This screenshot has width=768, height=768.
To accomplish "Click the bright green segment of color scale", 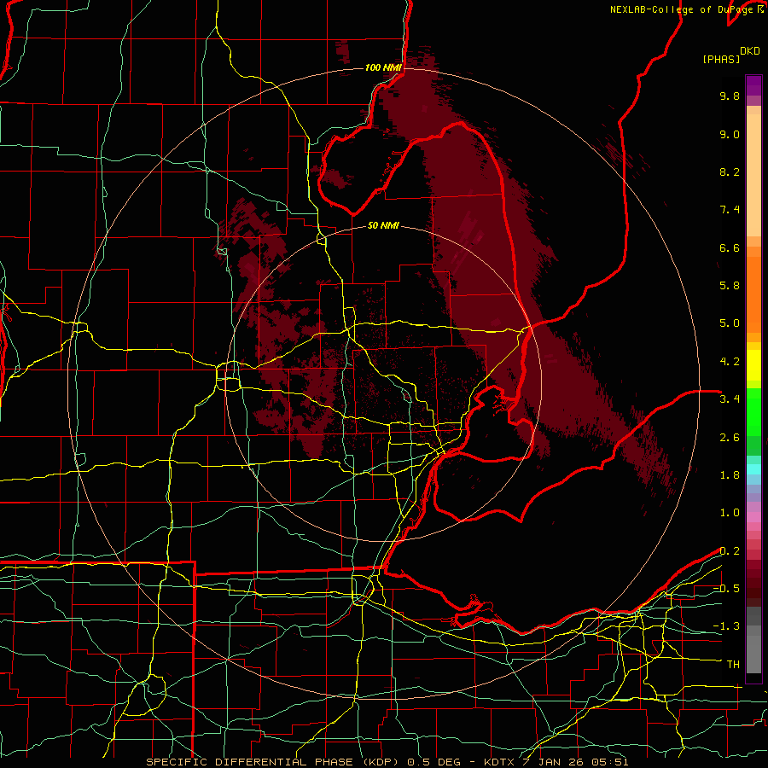I will click(x=753, y=414).
